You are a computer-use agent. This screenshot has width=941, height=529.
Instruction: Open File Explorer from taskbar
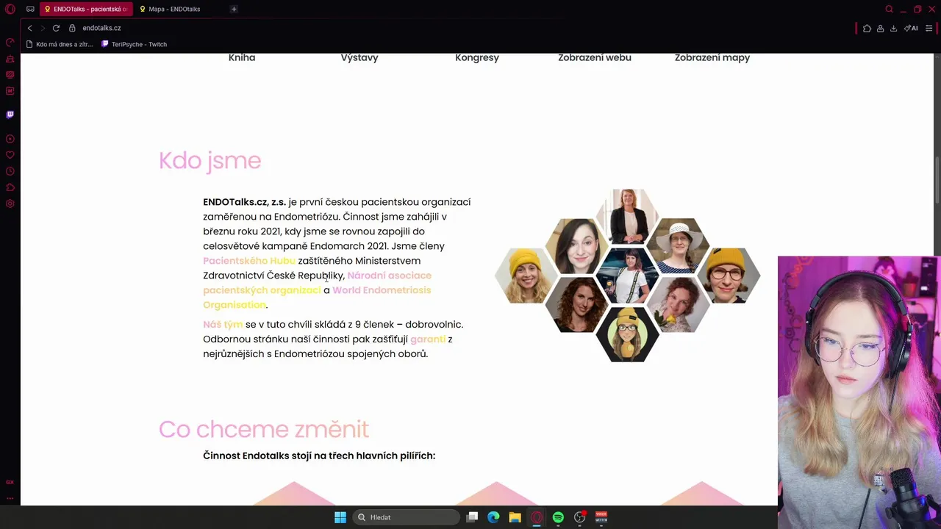point(515,517)
